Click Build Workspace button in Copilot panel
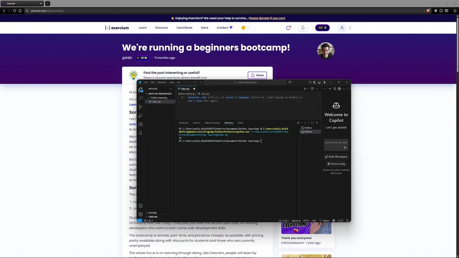This screenshot has width=459, height=258. tap(336, 157)
